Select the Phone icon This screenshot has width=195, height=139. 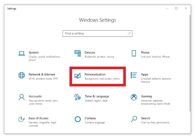click(x=134, y=53)
